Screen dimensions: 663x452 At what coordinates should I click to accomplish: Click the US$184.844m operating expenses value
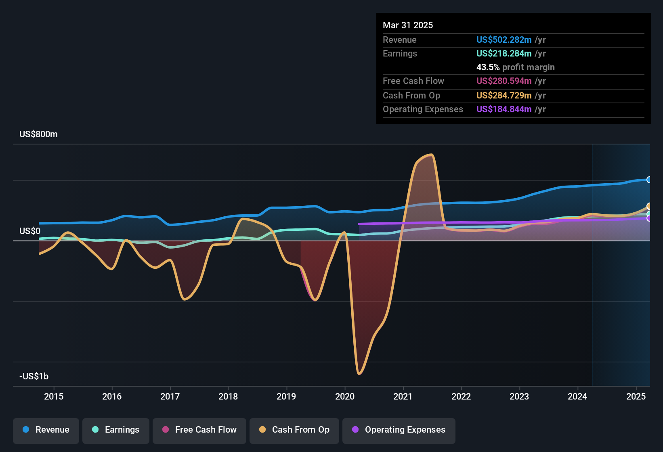pos(504,109)
